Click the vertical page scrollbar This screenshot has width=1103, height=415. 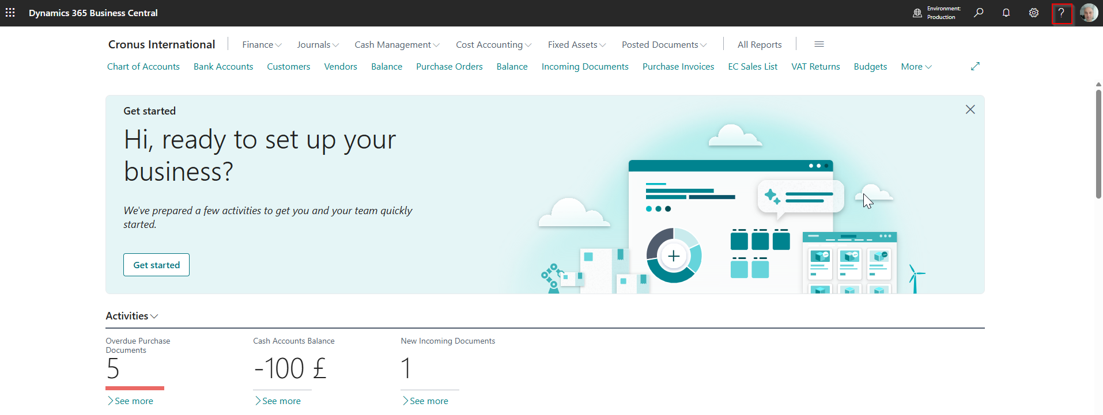(x=1098, y=144)
